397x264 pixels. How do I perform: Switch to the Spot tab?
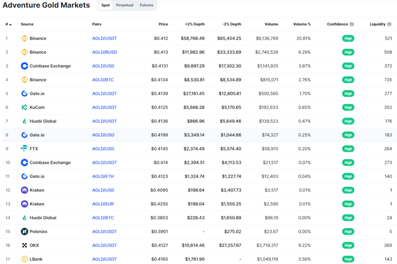pyautogui.click(x=105, y=5)
